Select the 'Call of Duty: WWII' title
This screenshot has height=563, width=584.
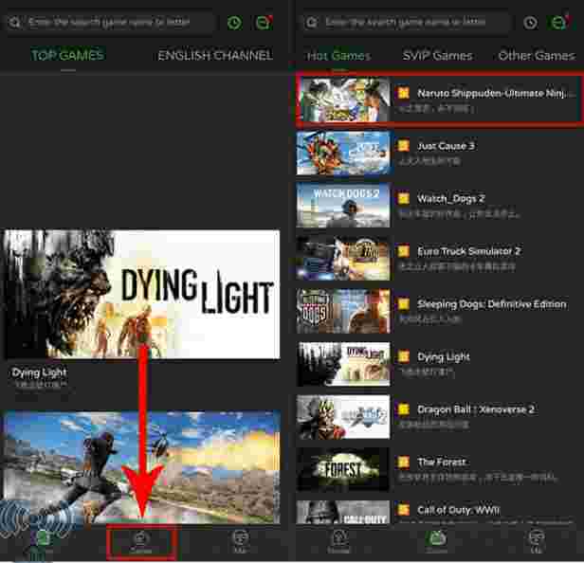[458, 510]
